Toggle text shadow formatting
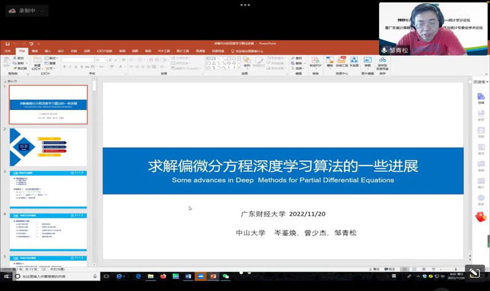The height and width of the screenshot is (291, 490). pyautogui.click(x=82, y=67)
